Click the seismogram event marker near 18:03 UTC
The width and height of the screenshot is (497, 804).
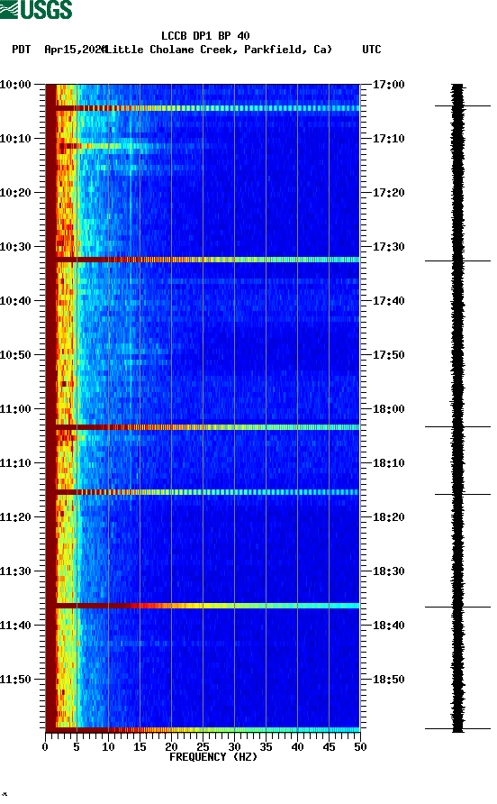pyautogui.click(x=458, y=426)
